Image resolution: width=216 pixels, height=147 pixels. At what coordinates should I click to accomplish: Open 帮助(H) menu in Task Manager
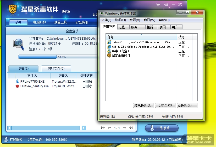pos(164,20)
